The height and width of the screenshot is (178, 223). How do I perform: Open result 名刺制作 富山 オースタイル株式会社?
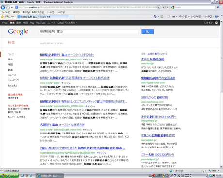(x=63, y=125)
